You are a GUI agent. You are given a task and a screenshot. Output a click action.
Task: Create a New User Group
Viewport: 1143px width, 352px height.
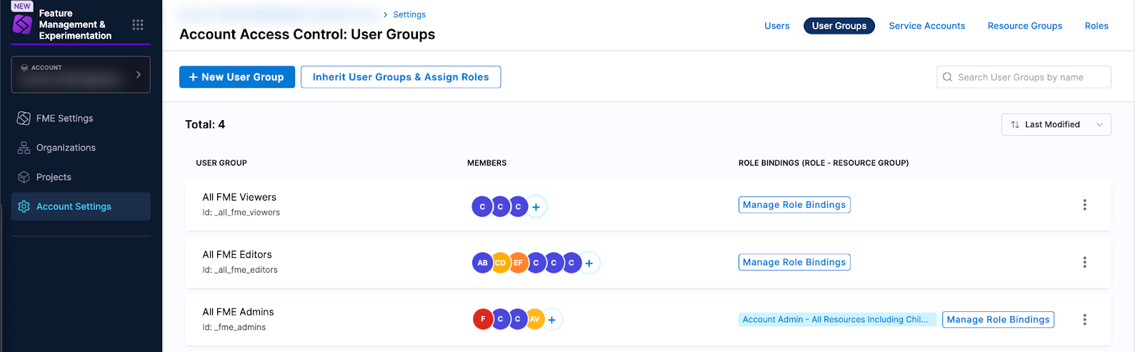pyautogui.click(x=236, y=77)
